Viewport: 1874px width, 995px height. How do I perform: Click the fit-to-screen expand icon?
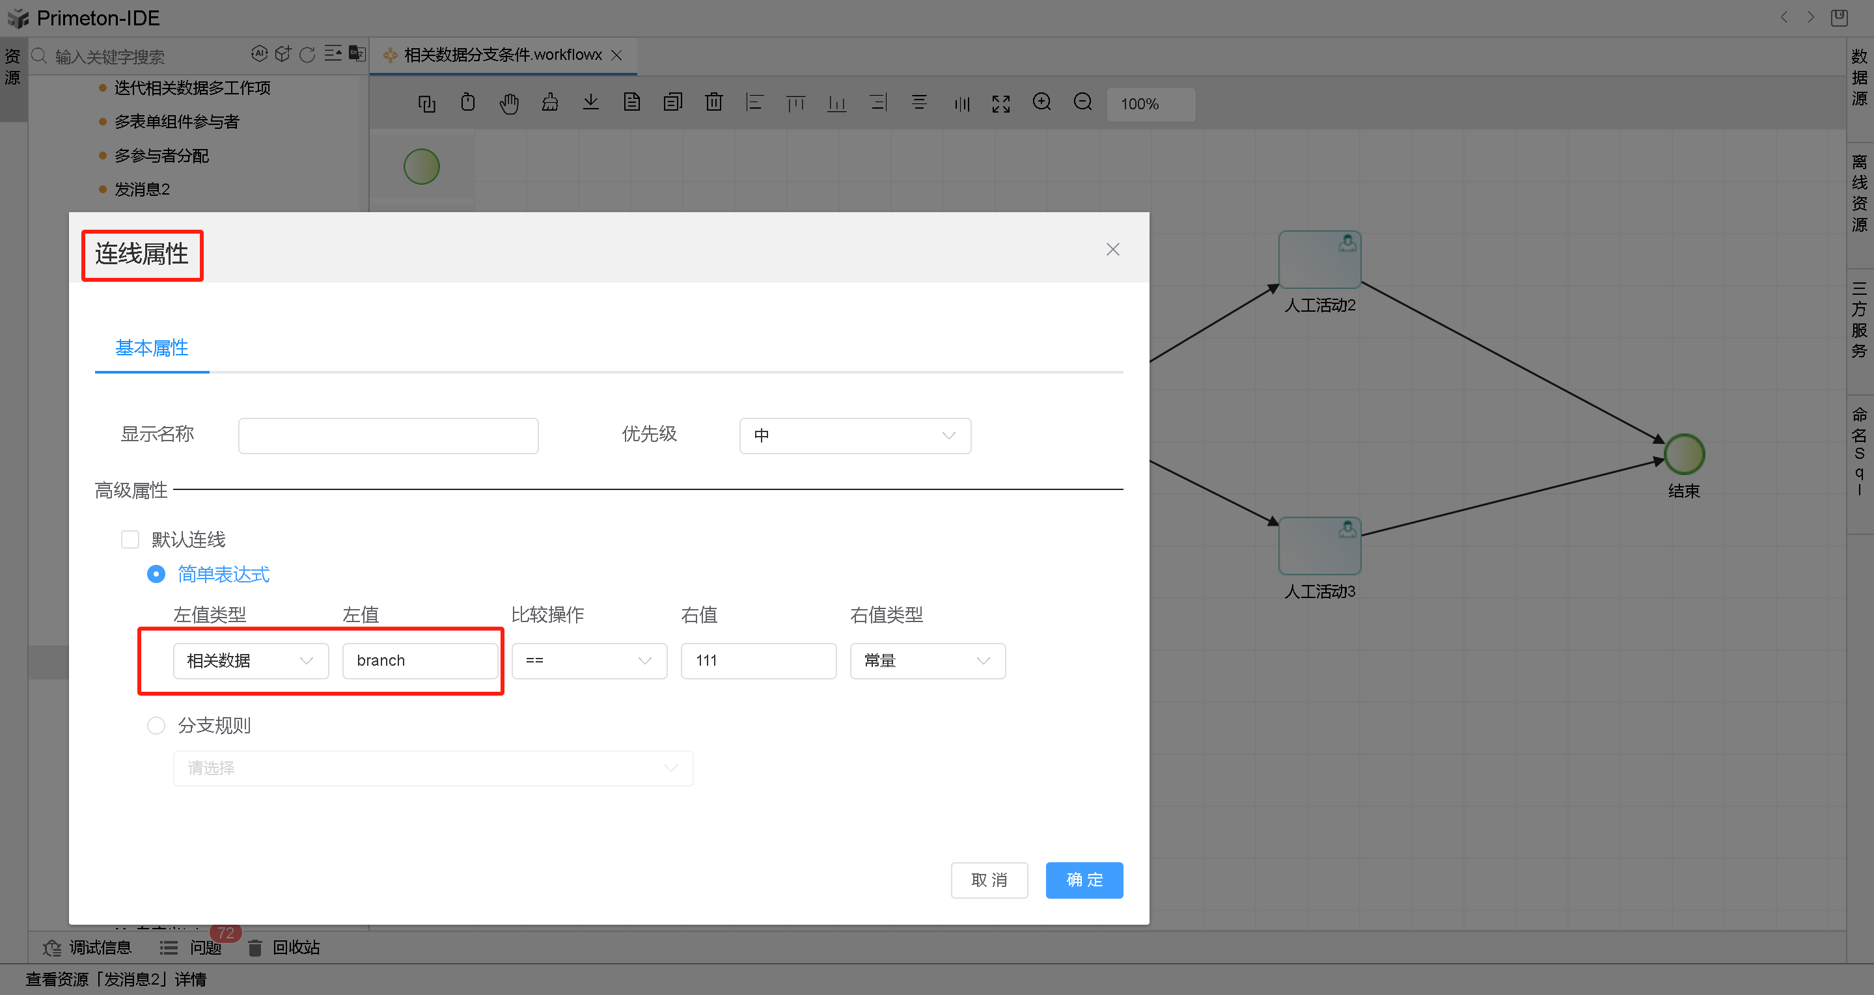pos(1000,103)
